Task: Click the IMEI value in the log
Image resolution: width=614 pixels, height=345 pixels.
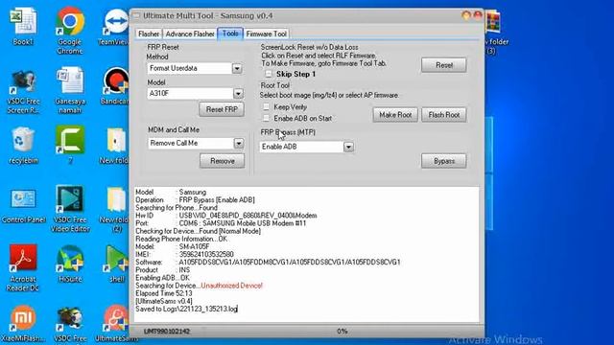Action: pyautogui.click(x=206, y=254)
